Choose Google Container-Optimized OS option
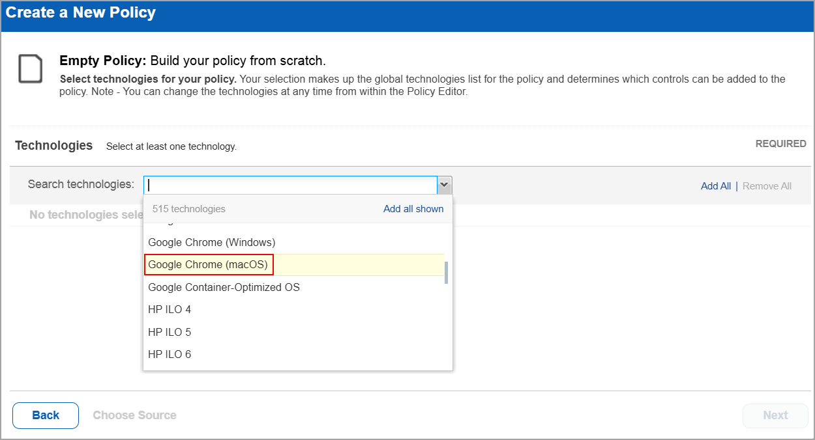The height and width of the screenshot is (440, 815). [x=293, y=287]
